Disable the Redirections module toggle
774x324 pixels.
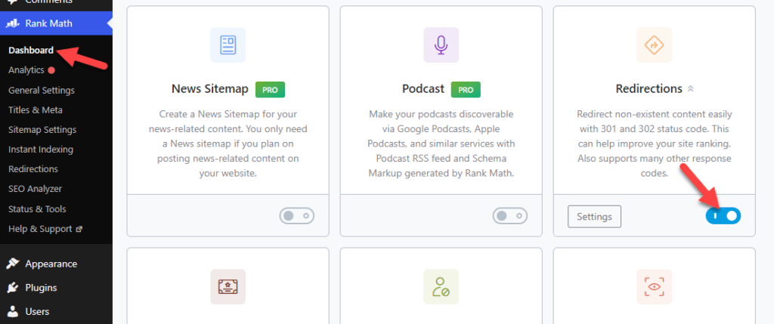723,216
